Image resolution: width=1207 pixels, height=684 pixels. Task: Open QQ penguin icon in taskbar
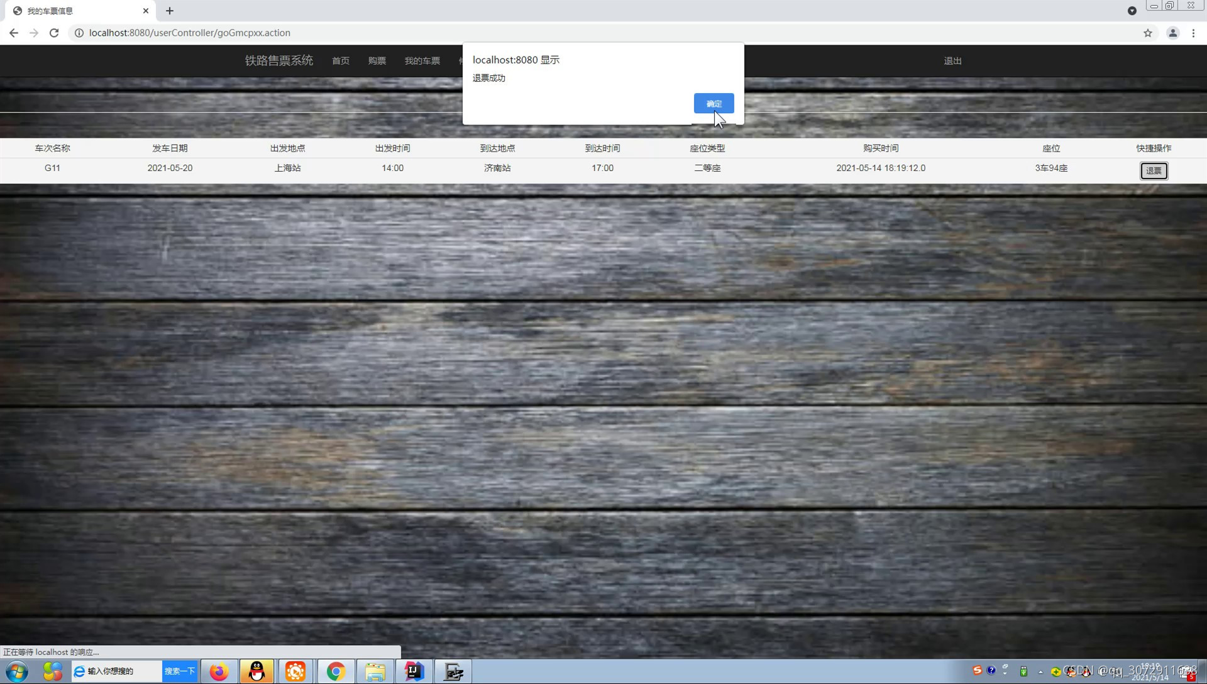pos(256,671)
